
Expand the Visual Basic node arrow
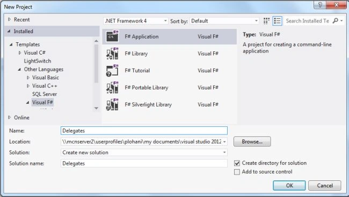(28, 78)
